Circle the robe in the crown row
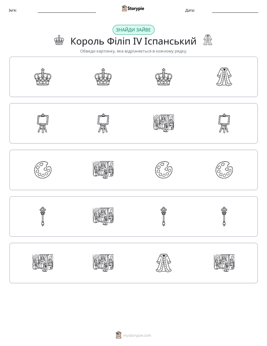 click(224, 77)
